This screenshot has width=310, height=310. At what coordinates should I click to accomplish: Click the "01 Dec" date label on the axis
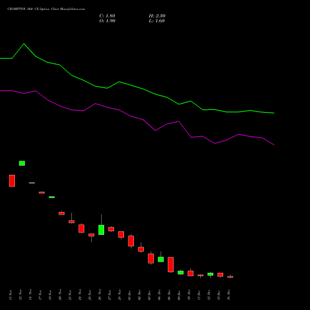pyautogui.click(x=130, y=295)
